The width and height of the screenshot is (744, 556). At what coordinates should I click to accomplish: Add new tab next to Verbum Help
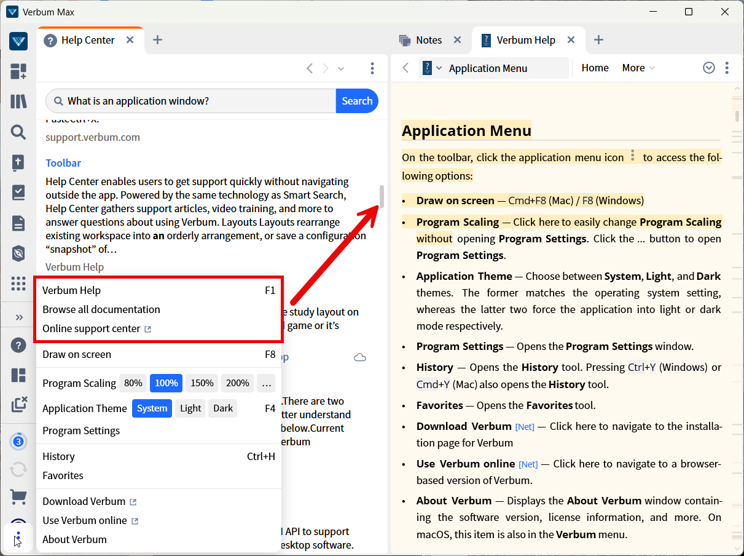point(598,40)
